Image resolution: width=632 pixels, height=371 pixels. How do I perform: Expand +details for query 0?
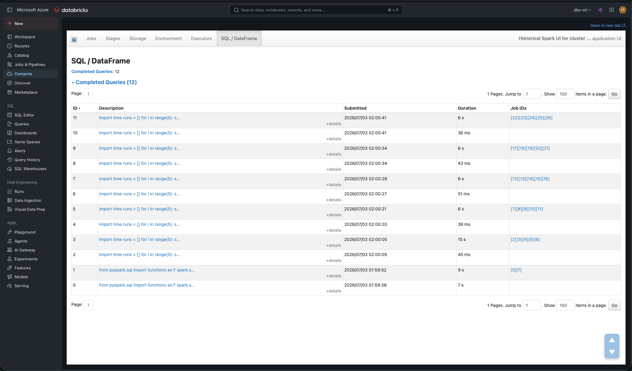[333, 291]
